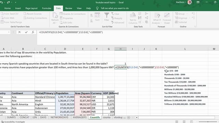Open Advanced filter options
This screenshot has height=123, width=219.
[x=118, y=23]
